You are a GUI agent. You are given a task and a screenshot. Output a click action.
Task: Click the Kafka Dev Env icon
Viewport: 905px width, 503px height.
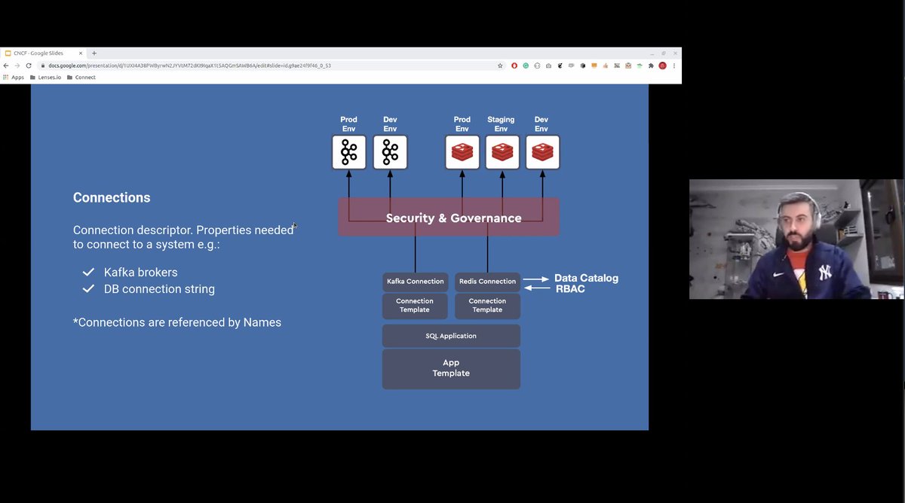point(390,152)
